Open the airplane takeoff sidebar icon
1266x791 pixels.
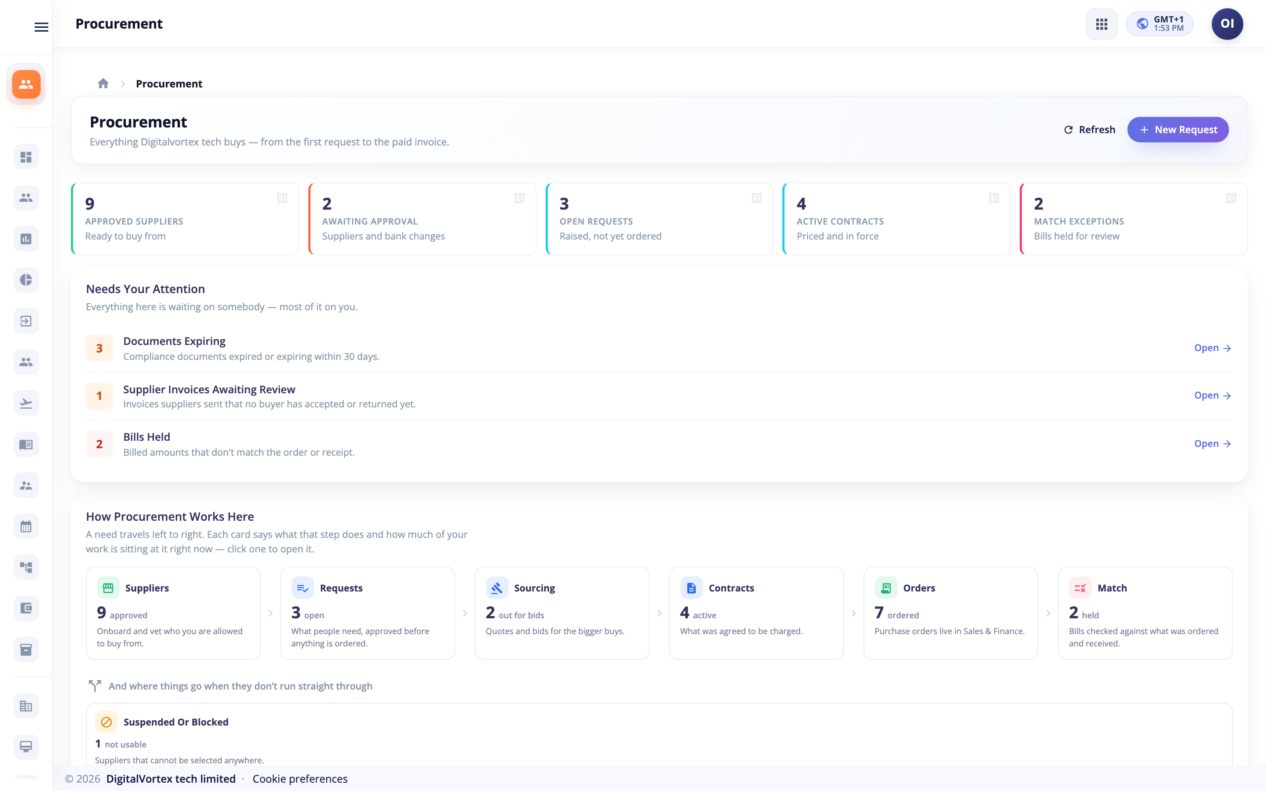(x=26, y=403)
